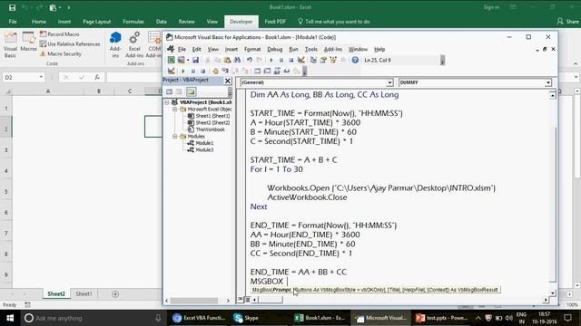Open the Excel Name Box dropdown arrow
Image resolution: width=581 pixels, height=326 pixels.
[41, 77]
